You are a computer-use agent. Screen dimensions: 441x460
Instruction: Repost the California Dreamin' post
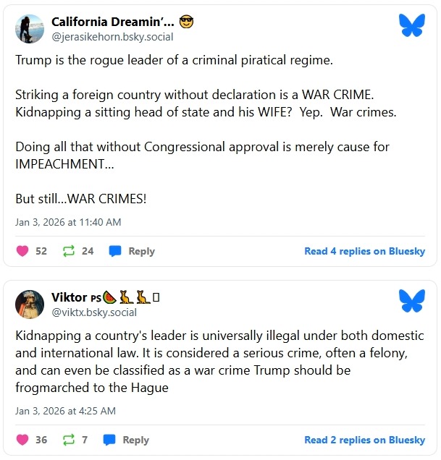tap(69, 251)
